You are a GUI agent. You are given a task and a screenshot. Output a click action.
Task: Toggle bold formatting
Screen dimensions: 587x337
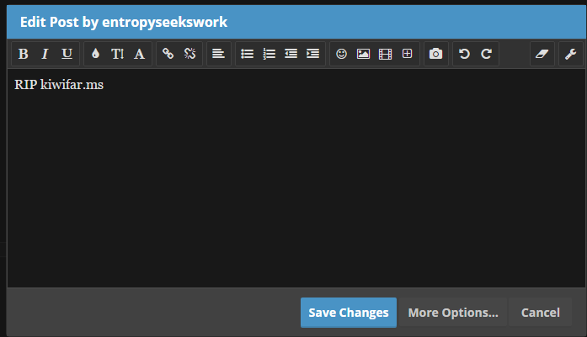coord(24,54)
